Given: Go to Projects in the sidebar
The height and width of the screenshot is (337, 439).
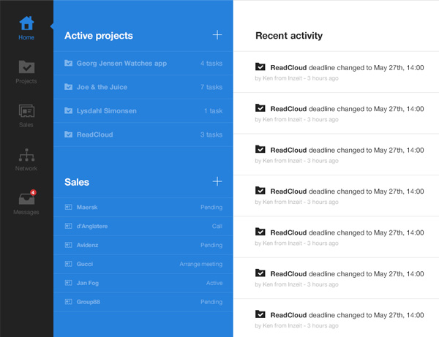Looking at the screenshot, I should point(26,71).
